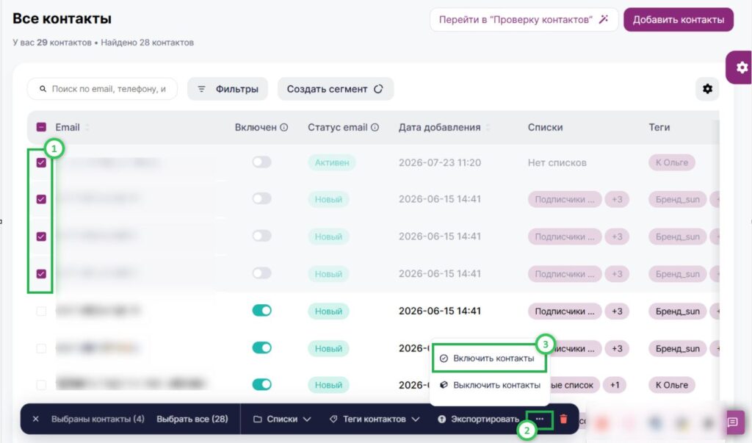This screenshot has height=443, width=752.
Task: Click the Списки column header
Action: click(546, 127)
